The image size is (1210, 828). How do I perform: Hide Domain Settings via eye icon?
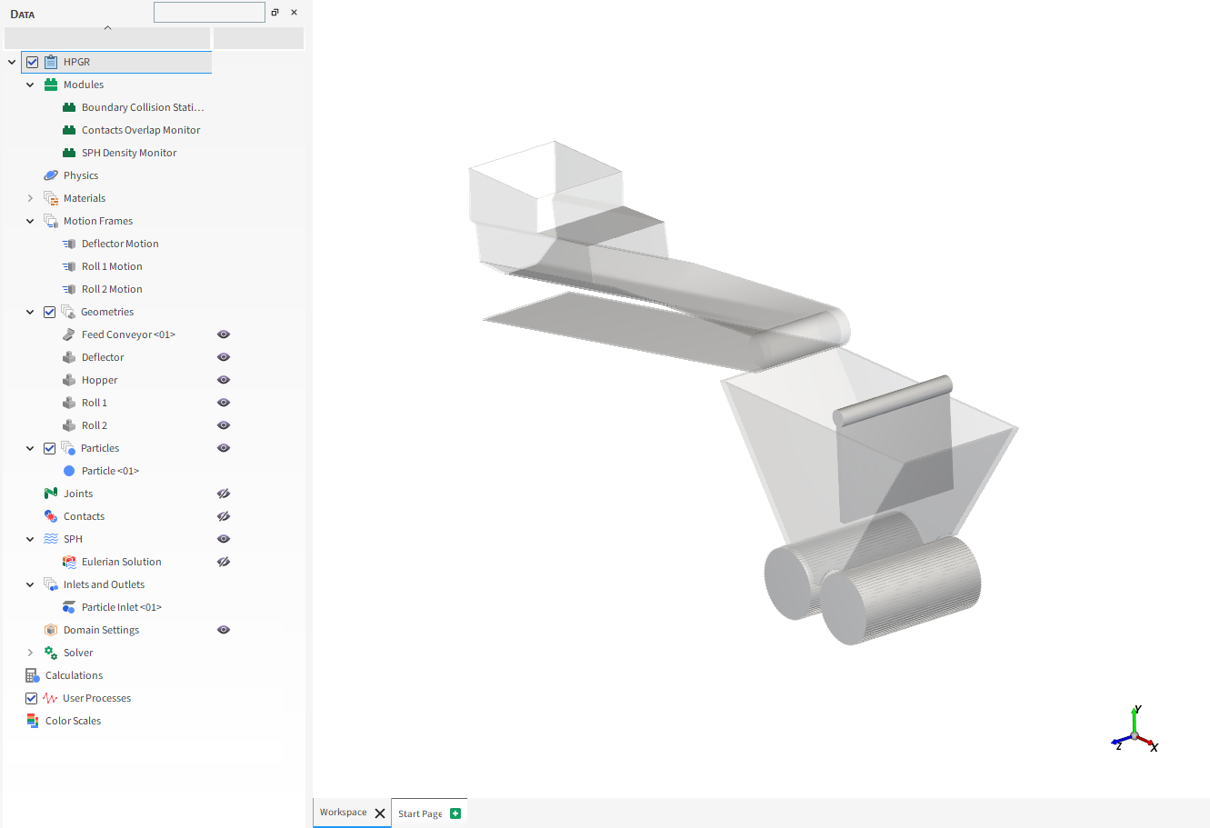coord(224,630)
